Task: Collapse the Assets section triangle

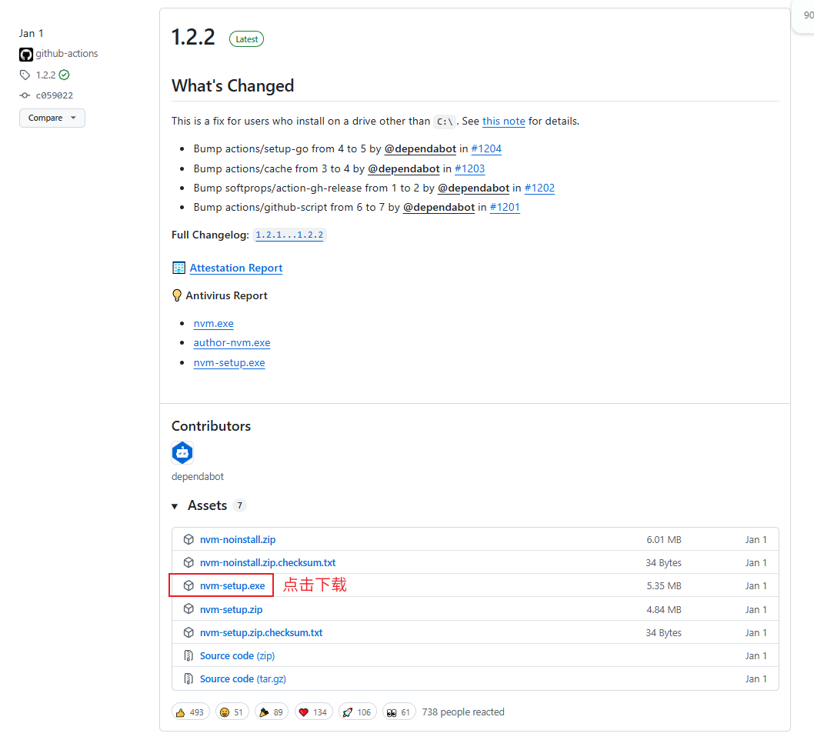Action: [175, 506]
